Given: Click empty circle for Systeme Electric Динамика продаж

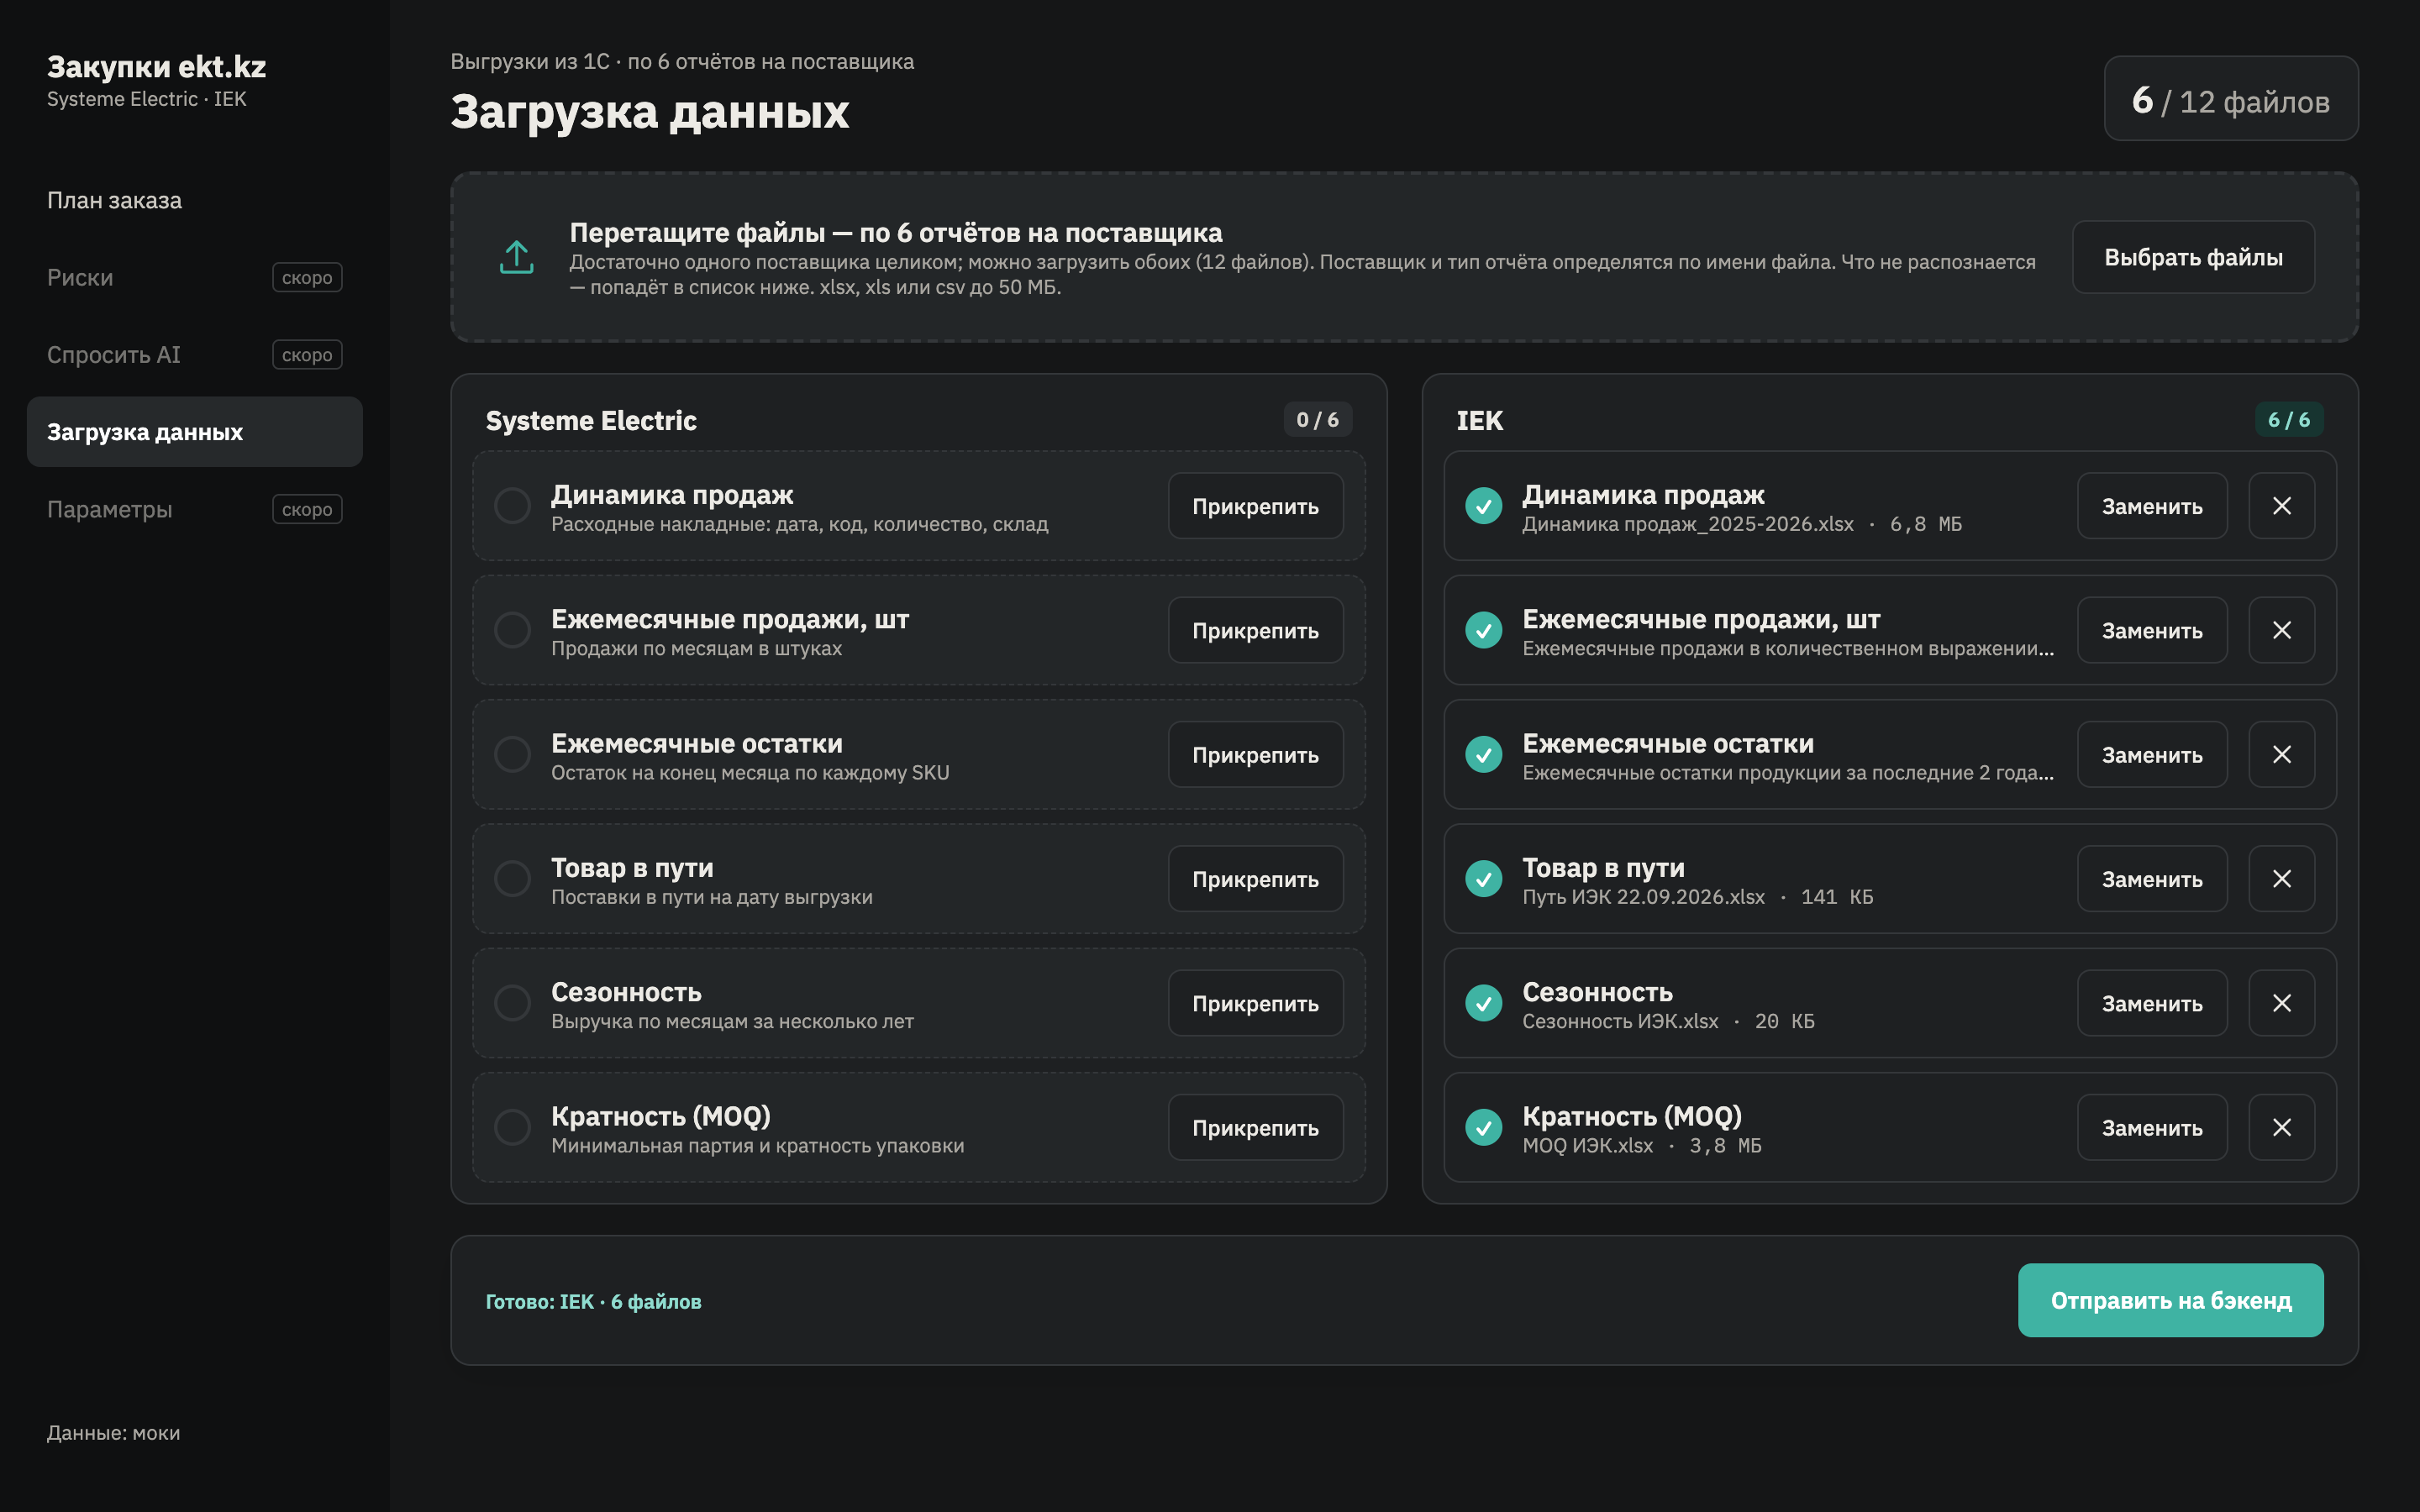Looking at the screenshot, I should [x=512, y=506].
